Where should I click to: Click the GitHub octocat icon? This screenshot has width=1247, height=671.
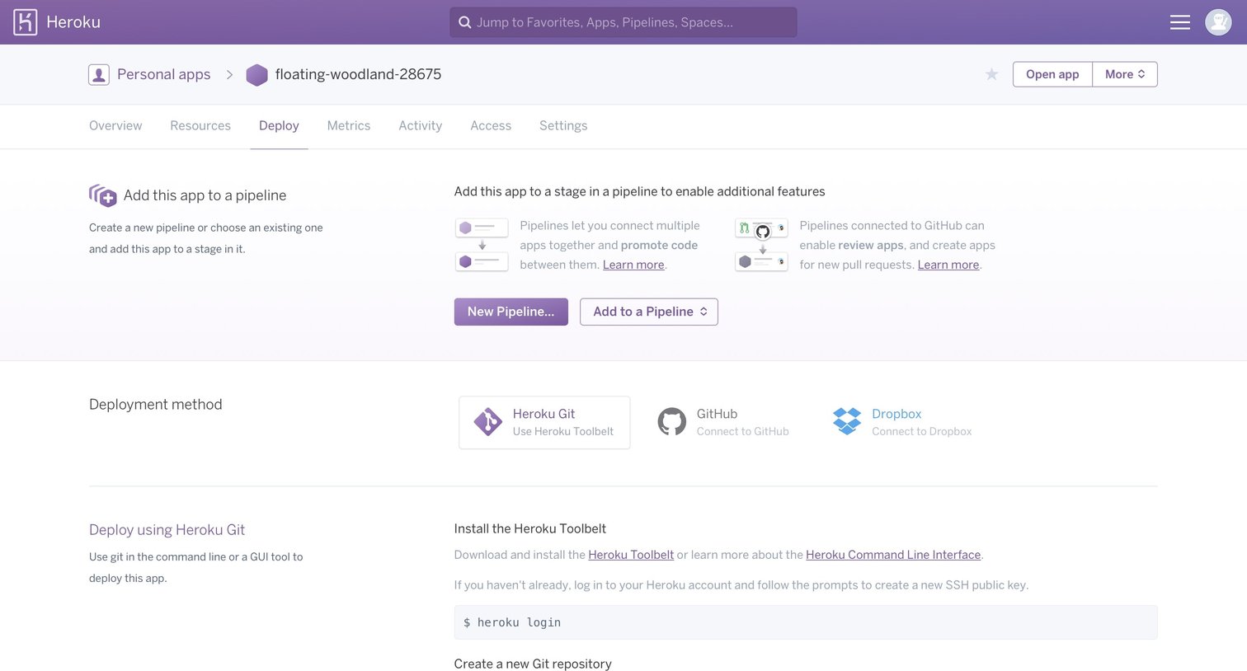[671, 421]
